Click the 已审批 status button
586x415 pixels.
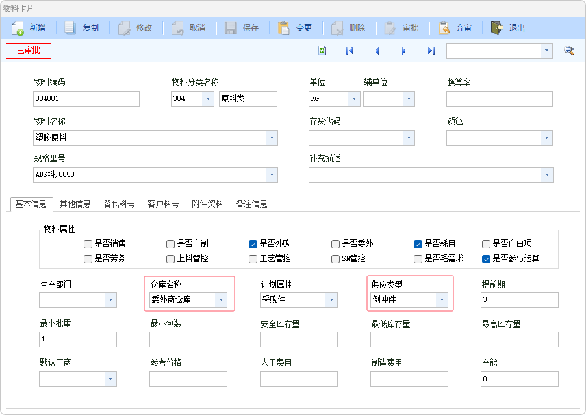click(x=28, y=51)
